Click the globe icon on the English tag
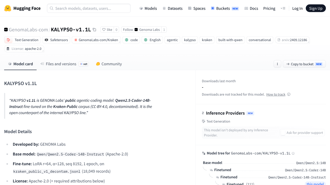The height and width of the screenshot is (185, 330). [146, 40]
